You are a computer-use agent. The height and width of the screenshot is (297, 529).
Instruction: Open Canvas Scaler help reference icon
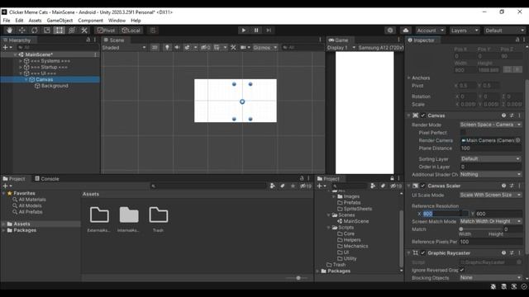pos(503,186)
